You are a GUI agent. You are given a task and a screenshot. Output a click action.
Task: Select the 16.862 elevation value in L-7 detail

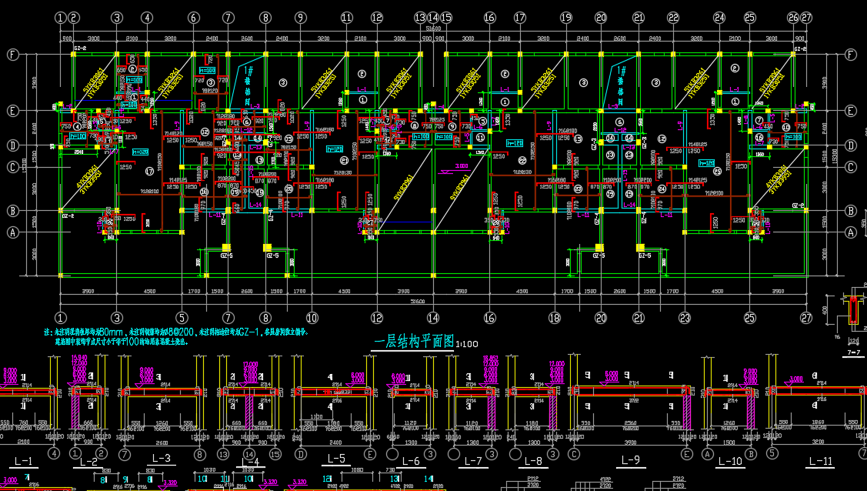[491, 359]
